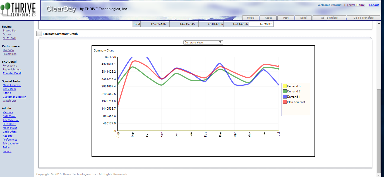Open the Job Launcher link
This screenshot has width=384, height=177.
pos(11,144)
